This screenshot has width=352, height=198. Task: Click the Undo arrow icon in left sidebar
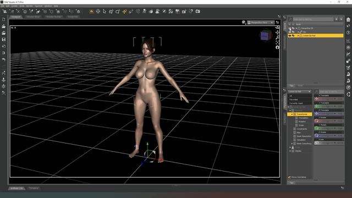pos(4,59)
